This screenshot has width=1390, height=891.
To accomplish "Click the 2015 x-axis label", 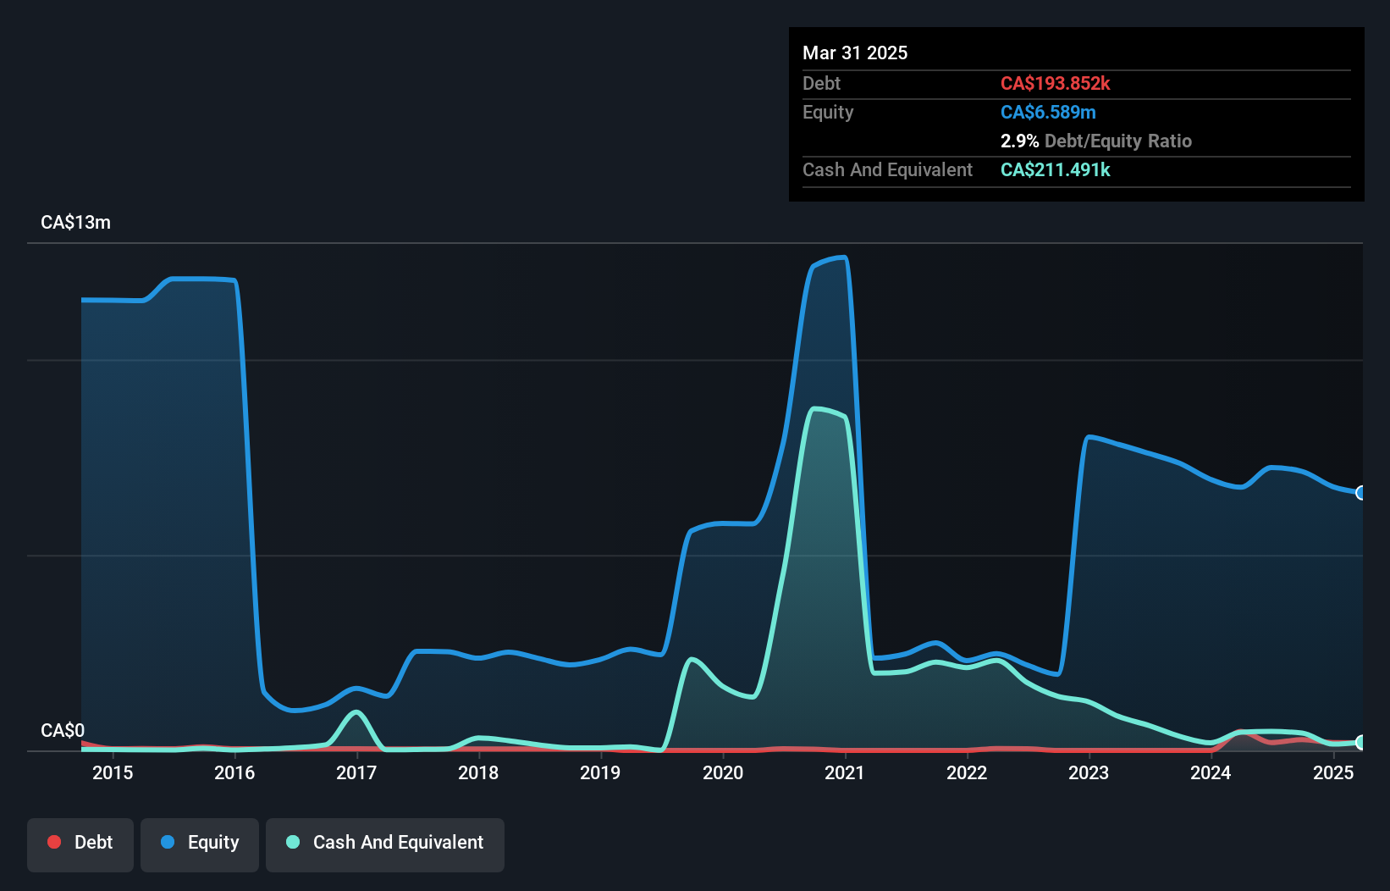I will click(113, 772).
